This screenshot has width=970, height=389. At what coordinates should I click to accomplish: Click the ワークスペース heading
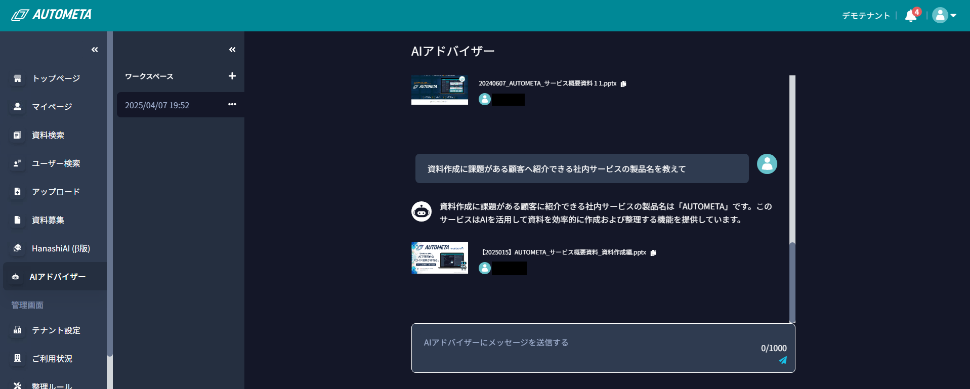pyautogui.click(x=149, y=76)
